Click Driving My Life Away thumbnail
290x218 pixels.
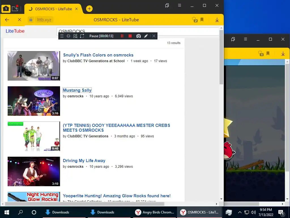pos(34,171)
